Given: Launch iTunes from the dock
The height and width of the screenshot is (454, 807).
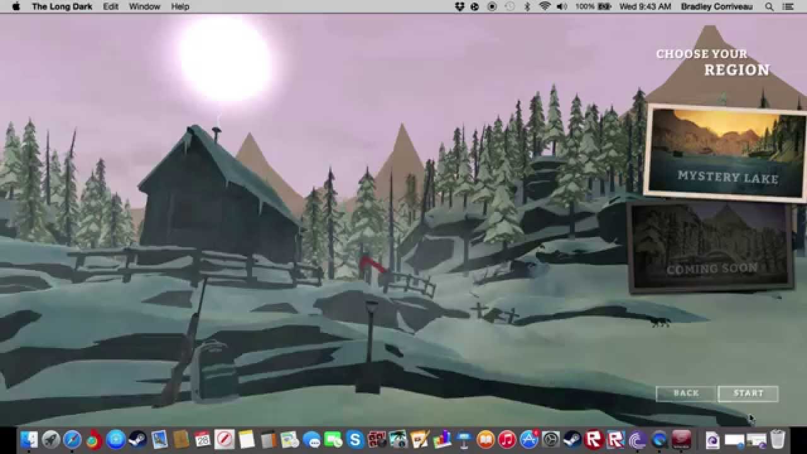Looking at the screenshot, I should 508,439.
